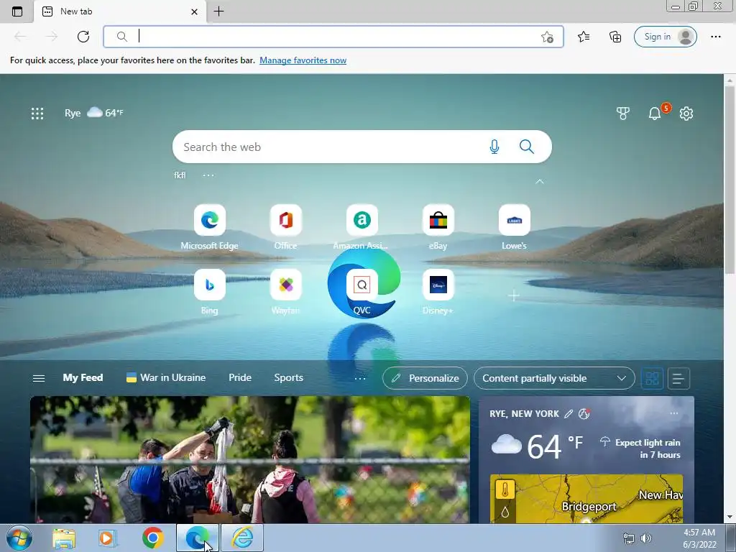Open the Bing quick link
736x552 pixels.
point(209,292)
